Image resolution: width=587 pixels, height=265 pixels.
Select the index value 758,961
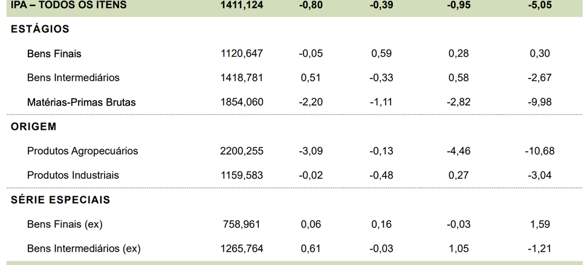point(242,225)
